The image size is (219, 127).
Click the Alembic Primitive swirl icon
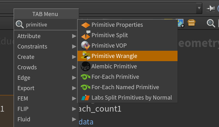pyautogui.click(x=85, y=66)
